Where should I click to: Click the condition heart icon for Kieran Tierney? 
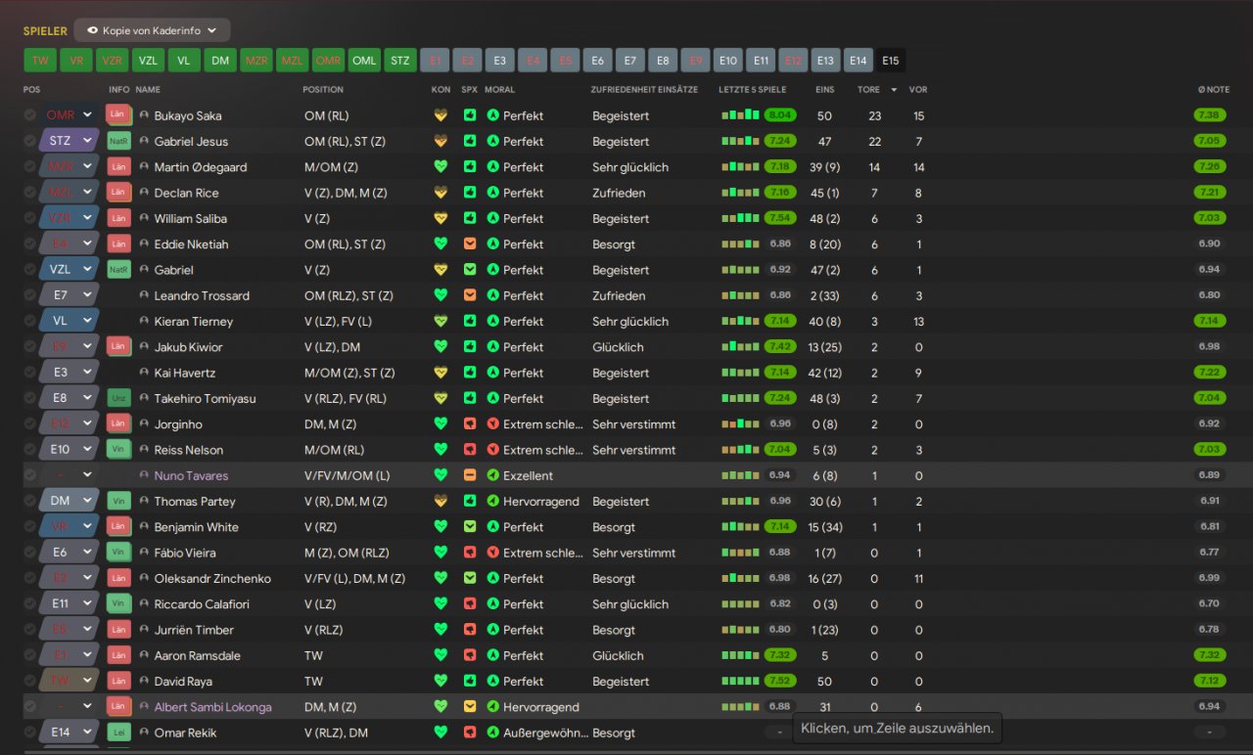click(441, 322)
